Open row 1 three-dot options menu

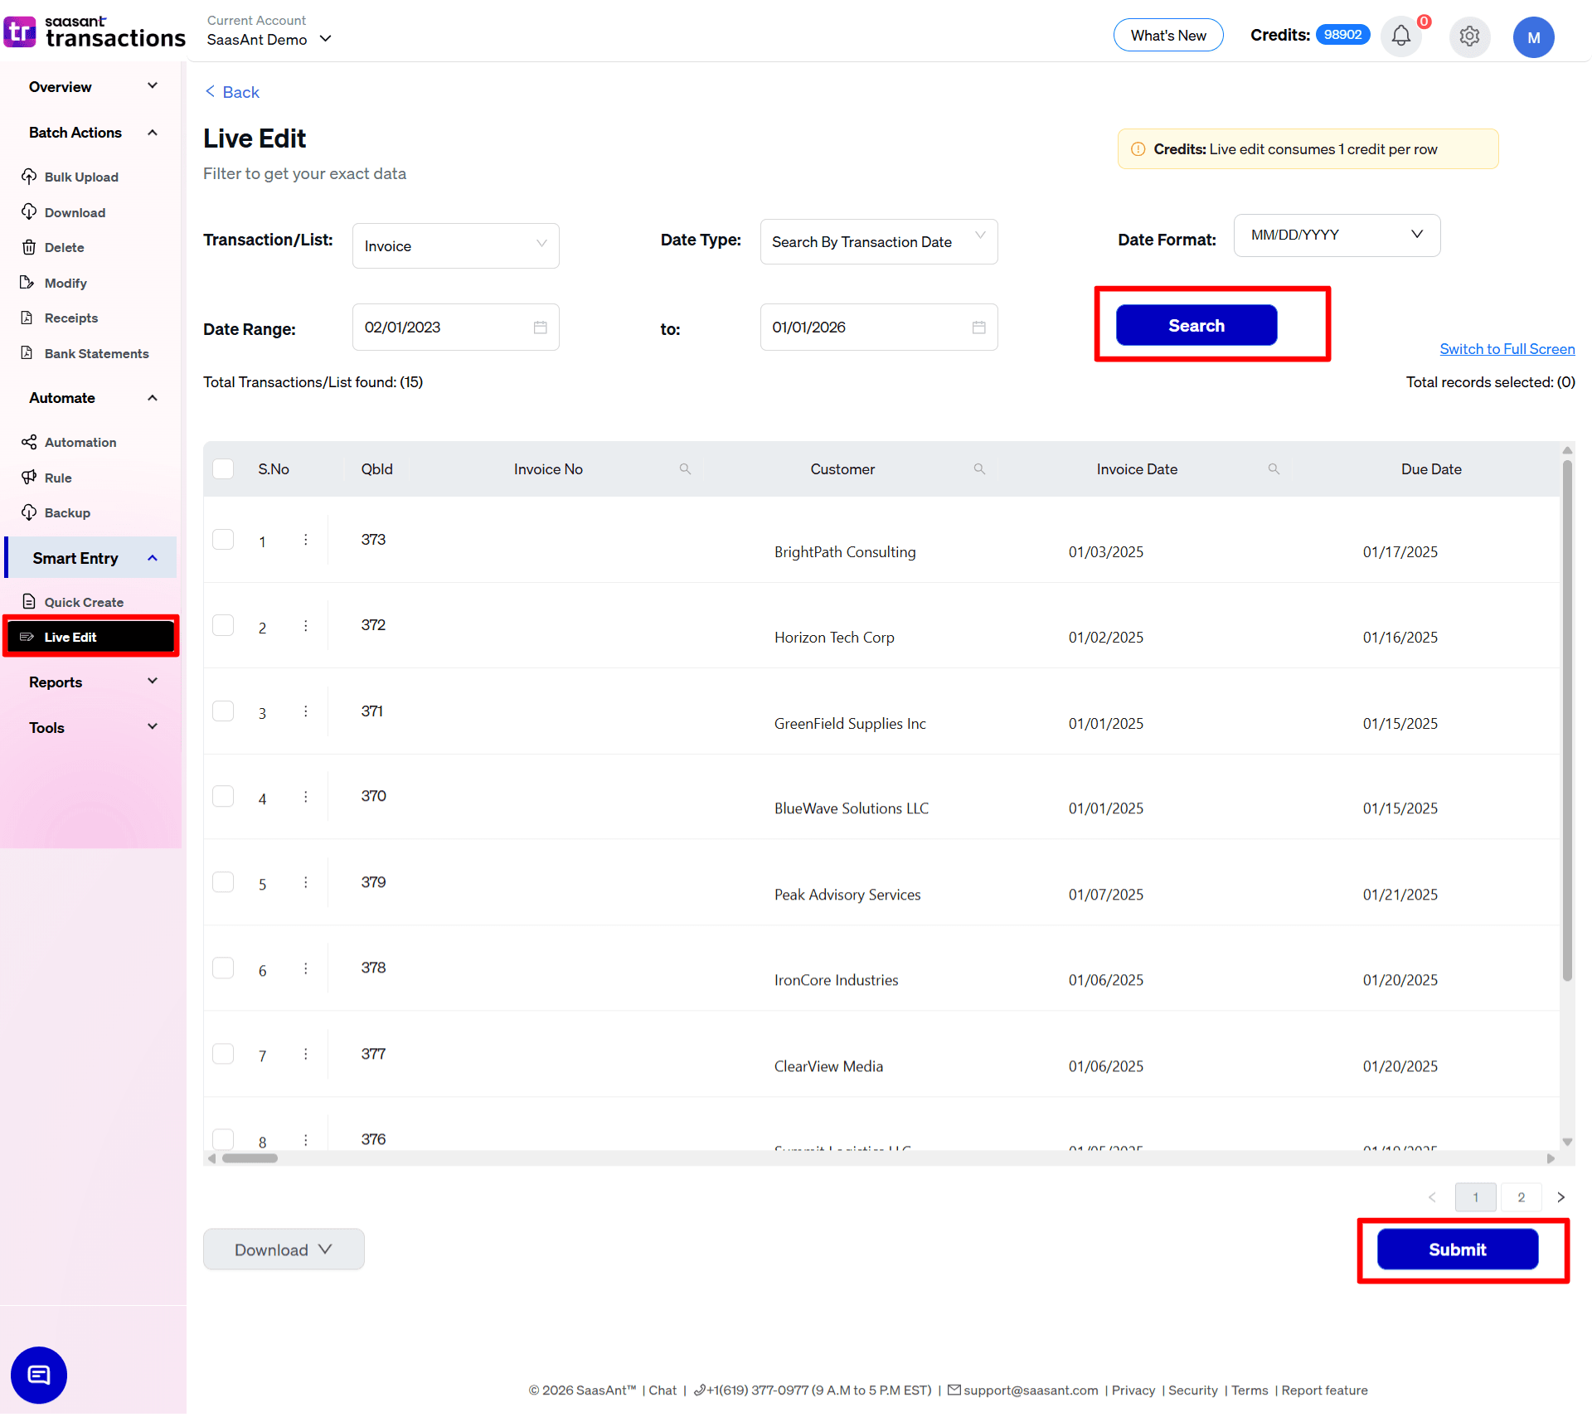pyautogui.click(x=306, y=540)
